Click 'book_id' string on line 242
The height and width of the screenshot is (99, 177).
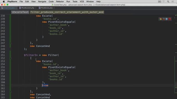click(55, 28)
